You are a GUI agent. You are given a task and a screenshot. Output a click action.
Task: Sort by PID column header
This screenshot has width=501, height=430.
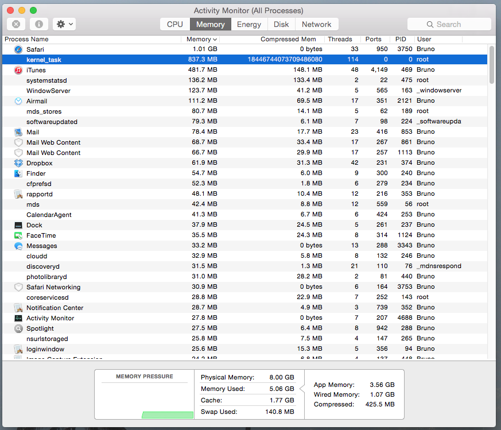coord(402,39)
